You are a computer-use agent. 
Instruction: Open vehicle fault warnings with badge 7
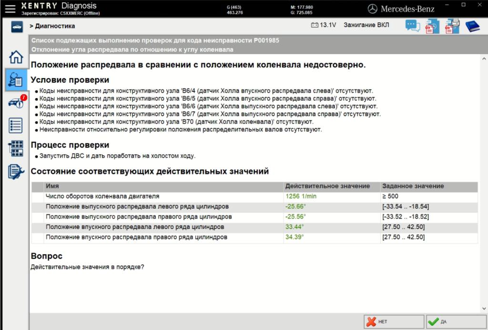(16, 103)
